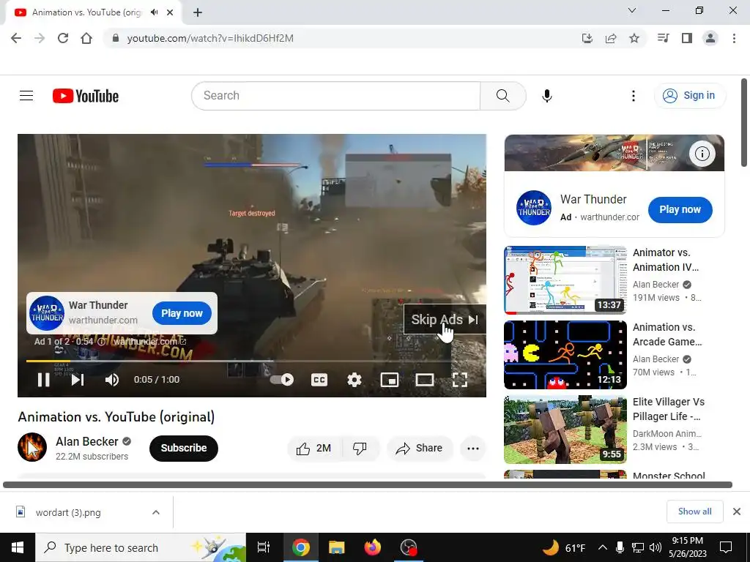Viewport: 750px width, 562px height.
Task: Focus the YouTube search box
Action: pos(335,96)
